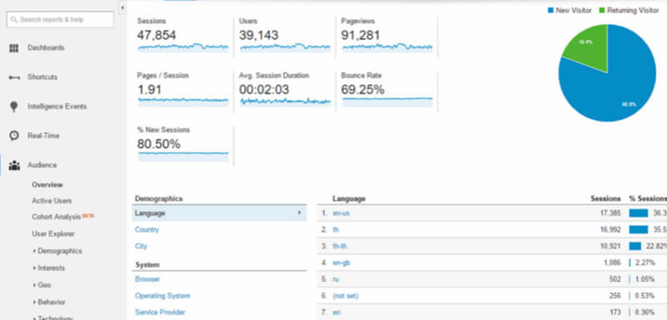Expand the Demographics submenu
Image resolution: width=667 pixels, height=320 pixels.
click(x=59, y=251)
